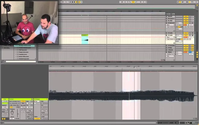Click the KEY map mode button

click(183, 2)
